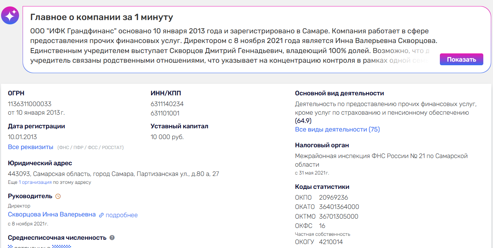The image size is (493, 248).
Task: Click the activity code (64.9)
Action: point(303,121)
